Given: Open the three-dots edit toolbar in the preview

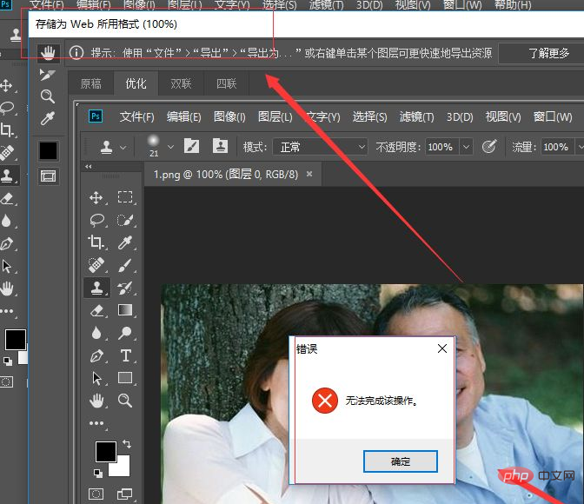Looking at the screenshot, I should click(x=96, y=423).
